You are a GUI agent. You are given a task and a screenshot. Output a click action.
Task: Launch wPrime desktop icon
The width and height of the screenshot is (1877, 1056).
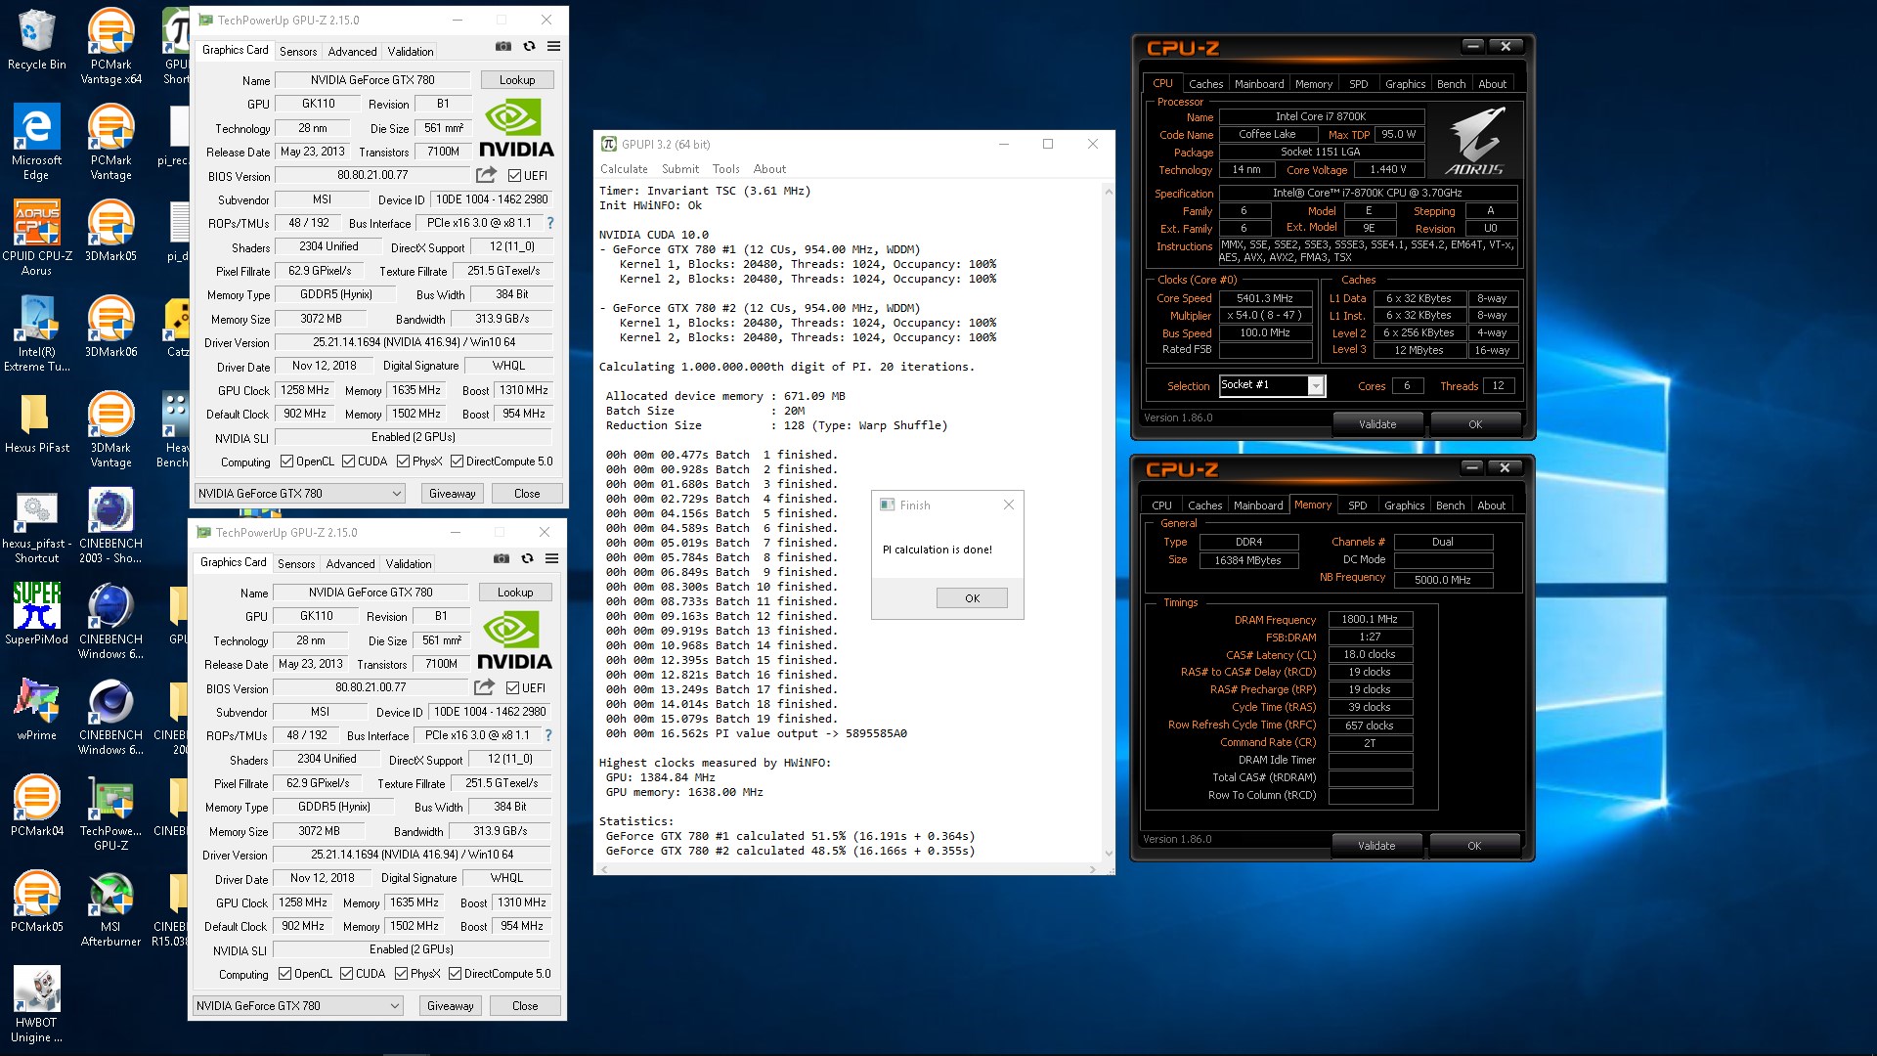pyautogui.click(x=36, y=710)
